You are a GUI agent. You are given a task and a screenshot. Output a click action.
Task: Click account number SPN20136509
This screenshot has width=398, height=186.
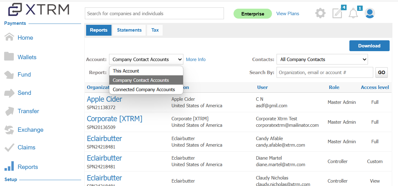(101, 127)
